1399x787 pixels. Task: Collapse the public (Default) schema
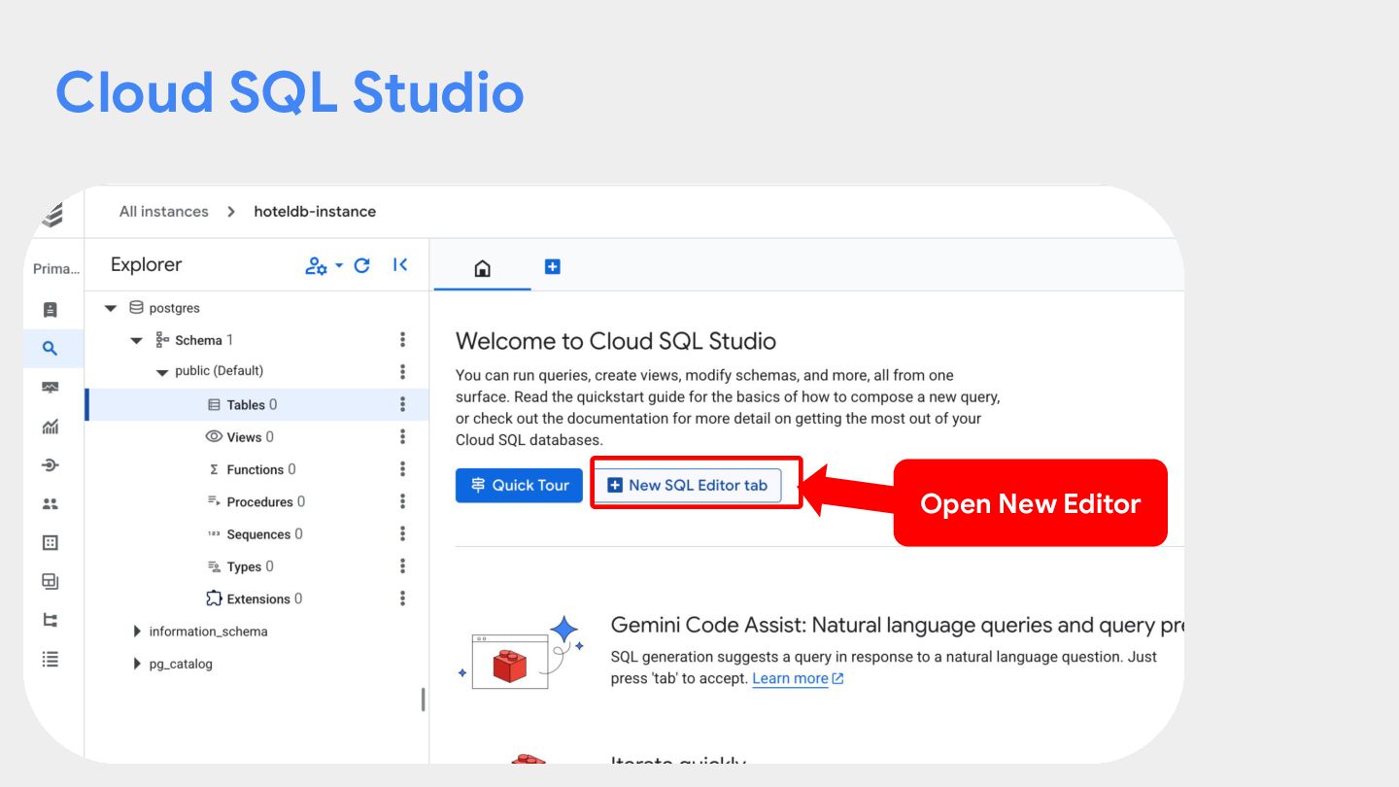click(162, 373)
